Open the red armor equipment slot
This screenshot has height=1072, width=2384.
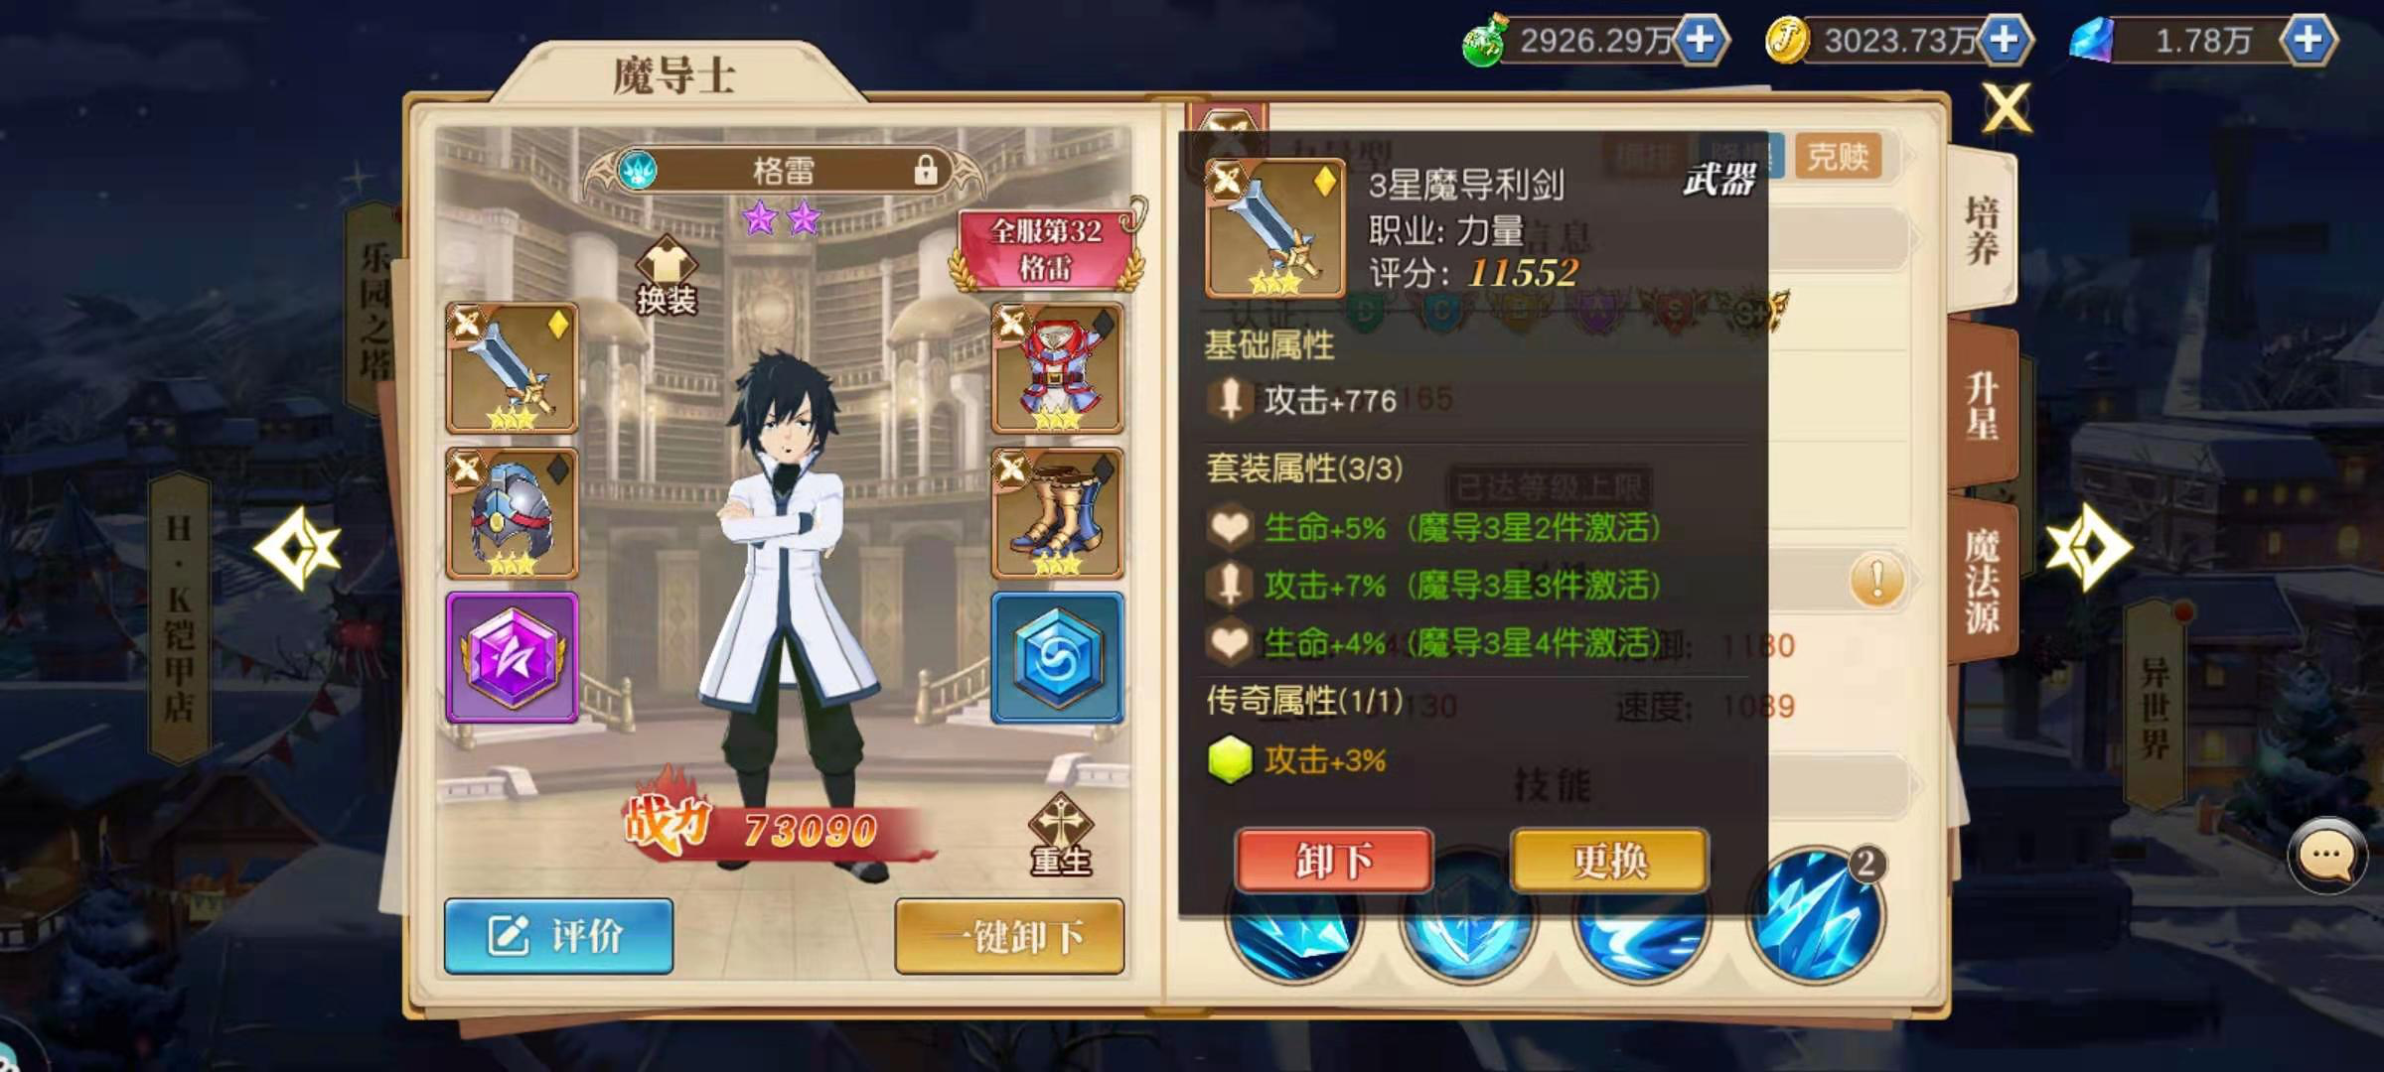tap(1057, 368)
